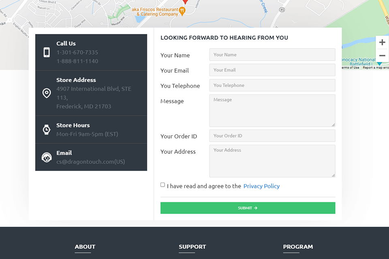
Task: Select the You Telephone input
Action: (272, 85)
